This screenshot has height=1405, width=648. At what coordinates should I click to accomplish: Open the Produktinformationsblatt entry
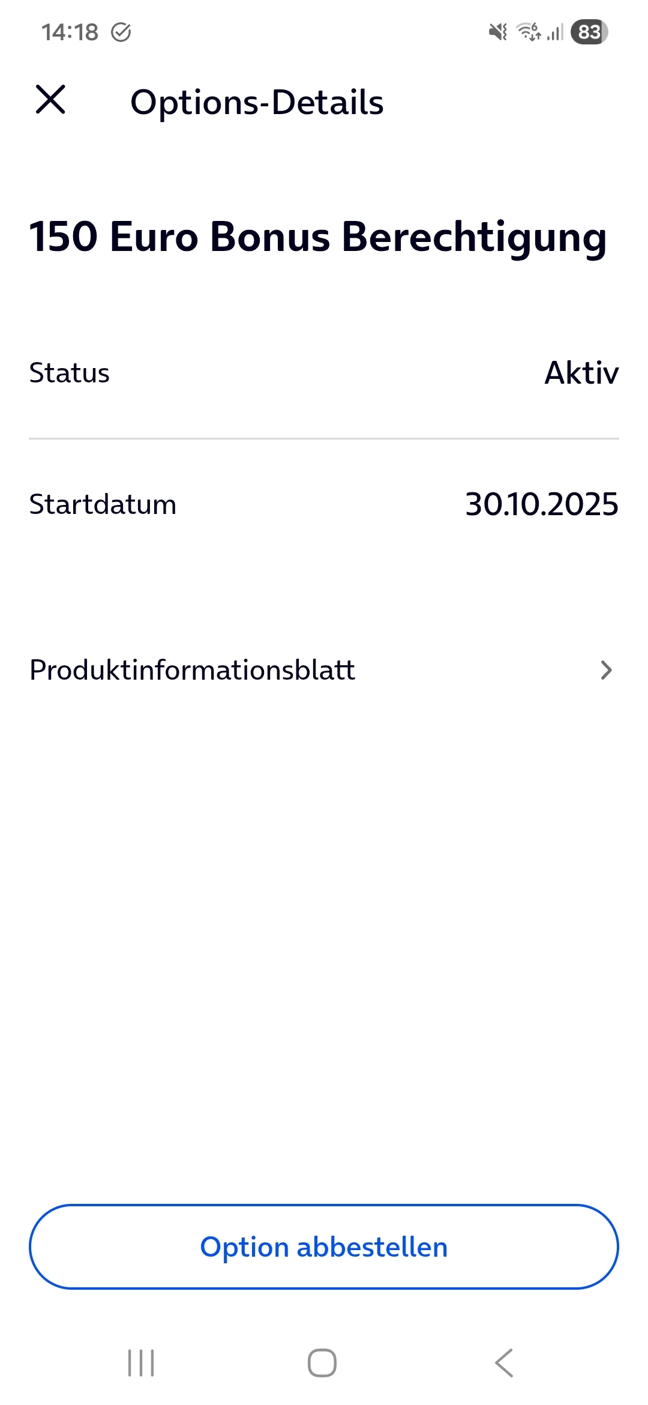pos(192,670)
